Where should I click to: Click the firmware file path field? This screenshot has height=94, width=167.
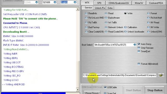(120, 75)
